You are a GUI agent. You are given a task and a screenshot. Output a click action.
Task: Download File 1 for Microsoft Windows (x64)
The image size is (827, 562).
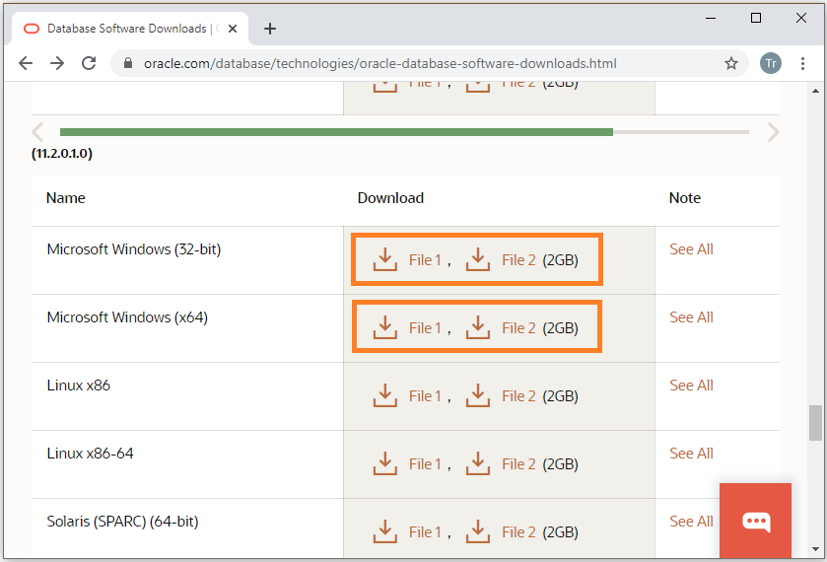point(425,328)
